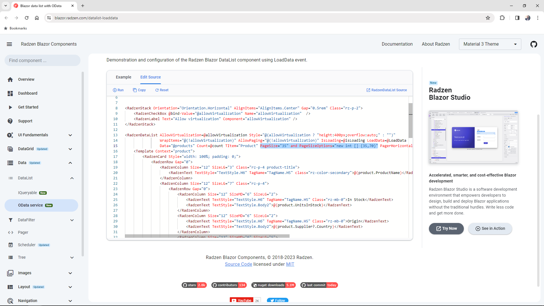Image resolution: width=544 pixels, height=306 pixels.
Task: Click the DataList list icon
Action: 10,178
